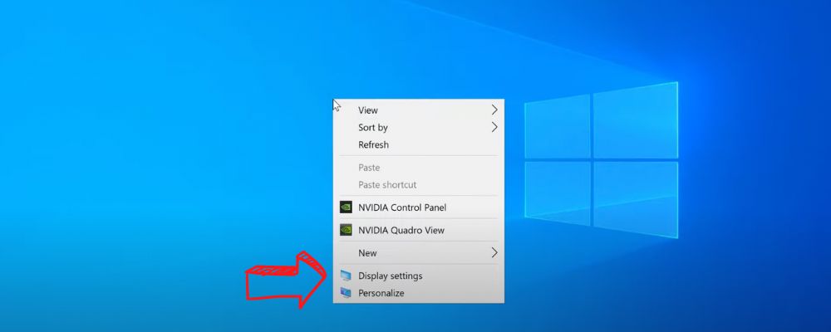Click the Display settings monitor icon
Viewport: 831px width, 332px height.
pos(346,276)
